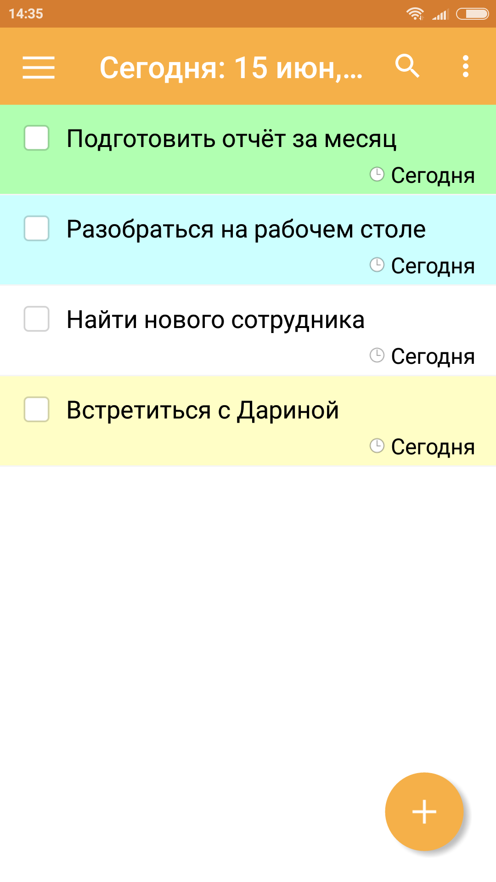Tap the Wi-Fi status bar icon
This screenshot has width=496, height=882.
point(415,14)
